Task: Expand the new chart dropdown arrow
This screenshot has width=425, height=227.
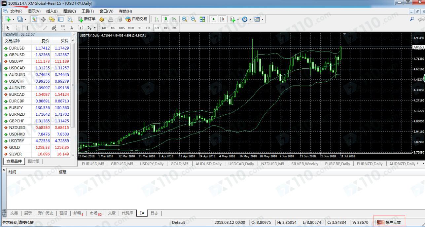Action: tap(13, 19)
